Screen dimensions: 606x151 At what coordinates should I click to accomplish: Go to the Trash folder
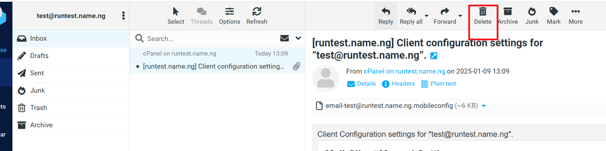point(38,108)
